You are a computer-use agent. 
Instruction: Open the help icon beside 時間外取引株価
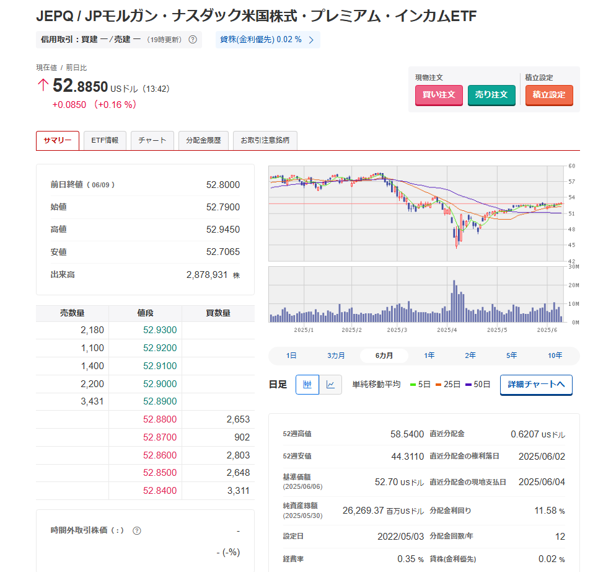point(137,531)
